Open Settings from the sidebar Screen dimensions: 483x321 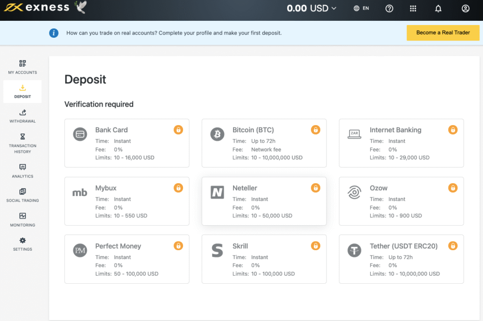pyautogui.click(x=22, y=244)
